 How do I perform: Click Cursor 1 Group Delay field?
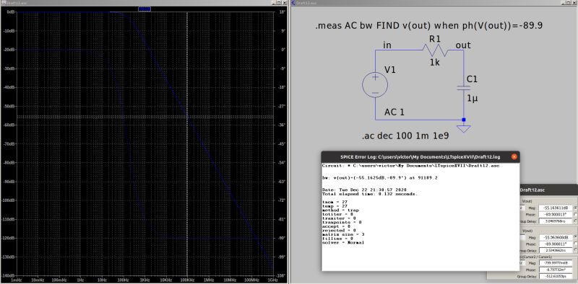tap(556, 221)
